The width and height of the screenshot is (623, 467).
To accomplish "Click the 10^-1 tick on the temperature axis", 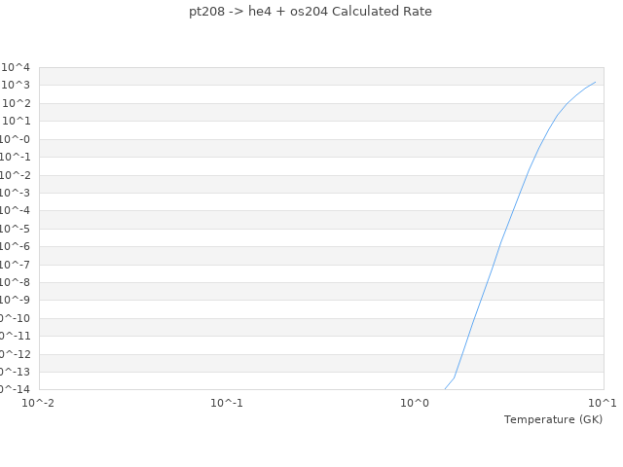I will [x=227, y=403].
